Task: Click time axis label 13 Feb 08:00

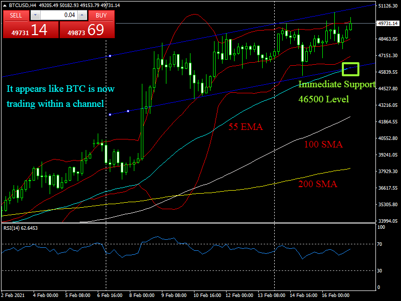Action: [271, 295]
